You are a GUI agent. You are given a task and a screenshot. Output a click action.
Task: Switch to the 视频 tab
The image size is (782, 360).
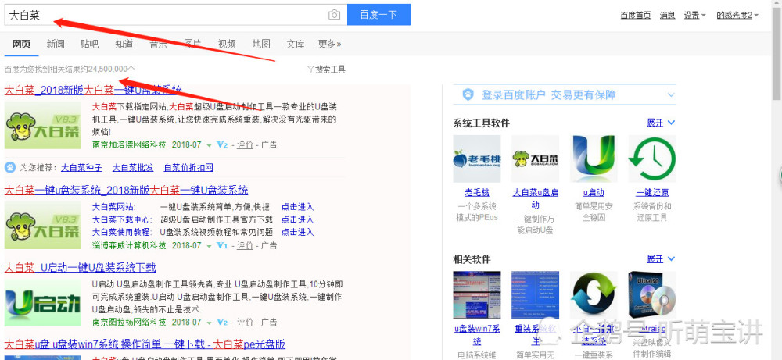click(227, 44)
